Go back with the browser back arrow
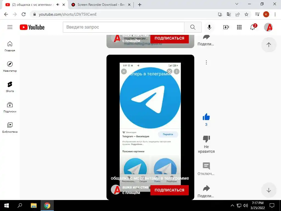This screenshot has height=211, width=281. [x=6, y=14]
